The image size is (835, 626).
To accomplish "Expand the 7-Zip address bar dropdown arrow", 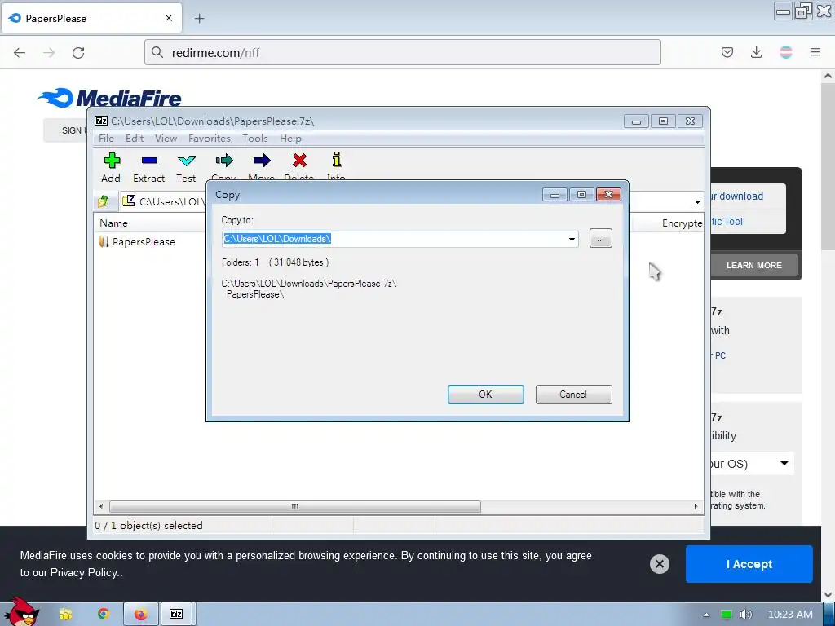I will [x=697, y=202].
